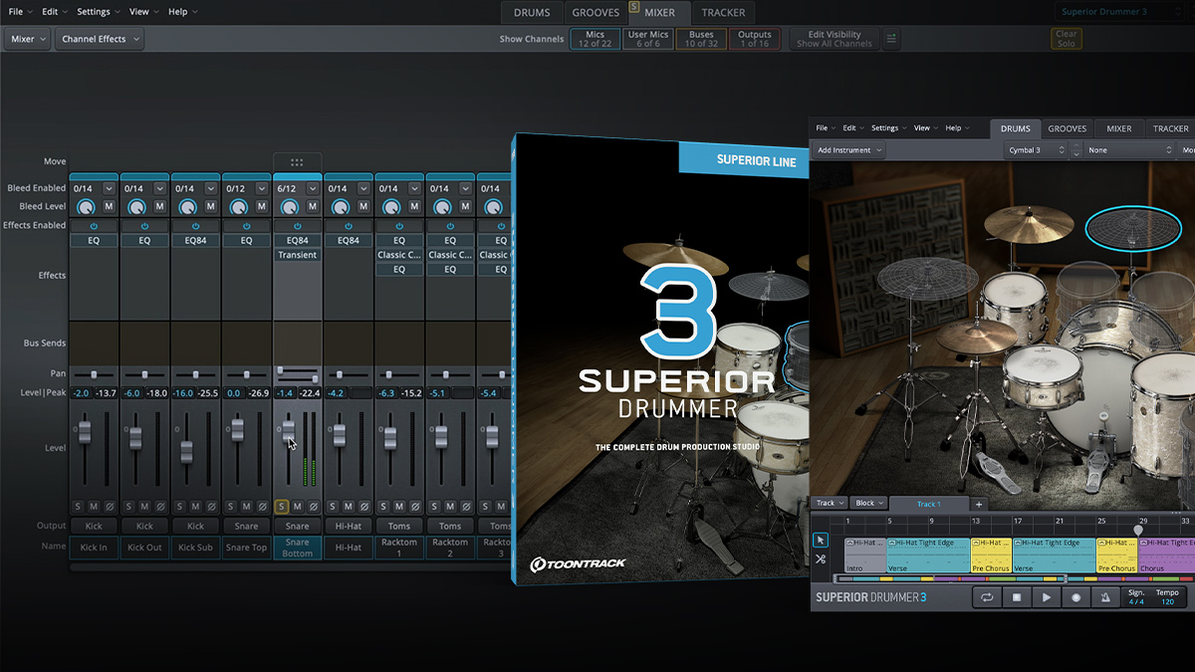Mute bleed on Snare Bottom channel
The height and width of the screenshot is (672, 1195).
click(x=313, y=206)
